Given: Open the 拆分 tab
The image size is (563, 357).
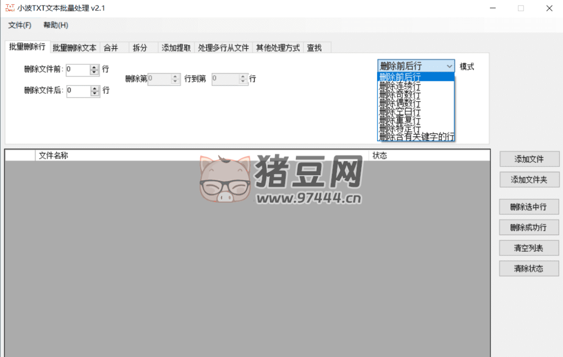Looking at the screenshot, I should click(x=140, y=48).
